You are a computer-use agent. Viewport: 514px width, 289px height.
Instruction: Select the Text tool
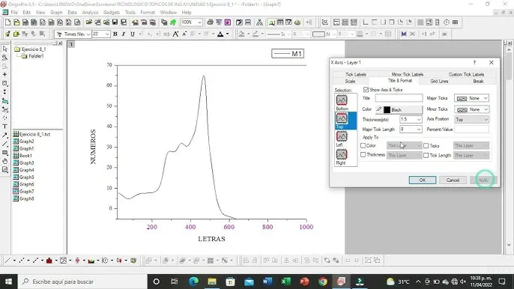click(x=5, y=126)
